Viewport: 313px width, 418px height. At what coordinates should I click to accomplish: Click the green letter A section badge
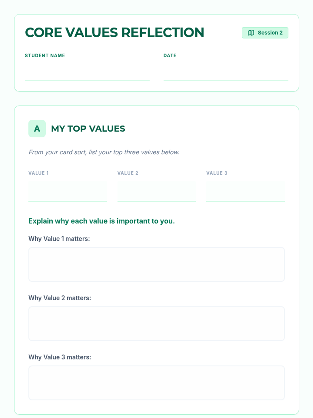pos(37,129)
